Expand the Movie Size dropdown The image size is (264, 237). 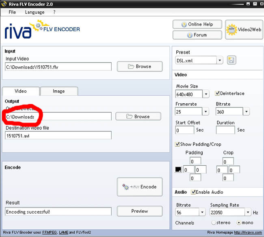coord(206,94)
